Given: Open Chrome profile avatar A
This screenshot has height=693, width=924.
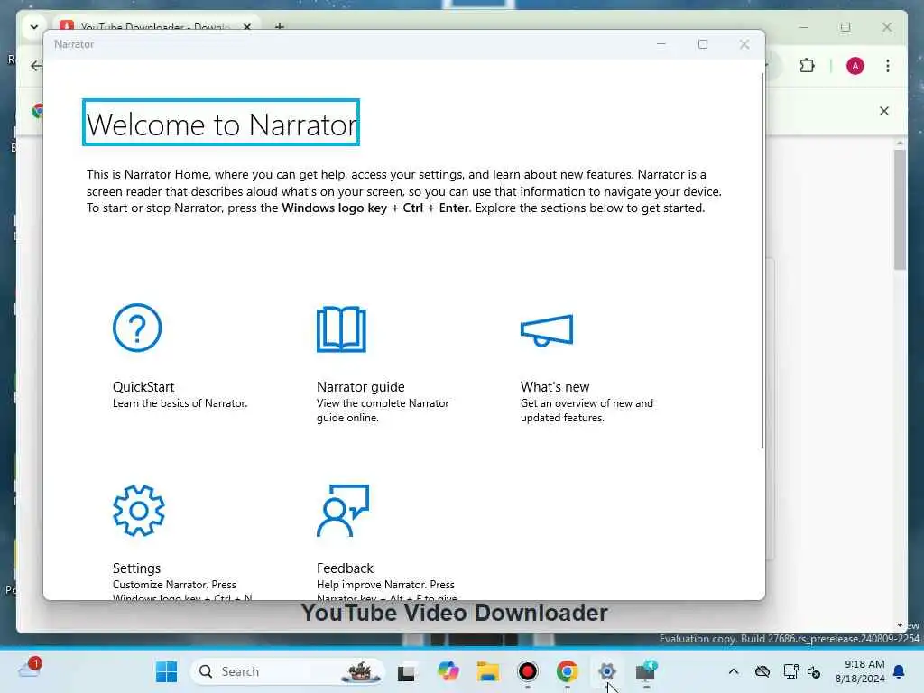Looking at the screenshot, I should [x=855, y=66].
